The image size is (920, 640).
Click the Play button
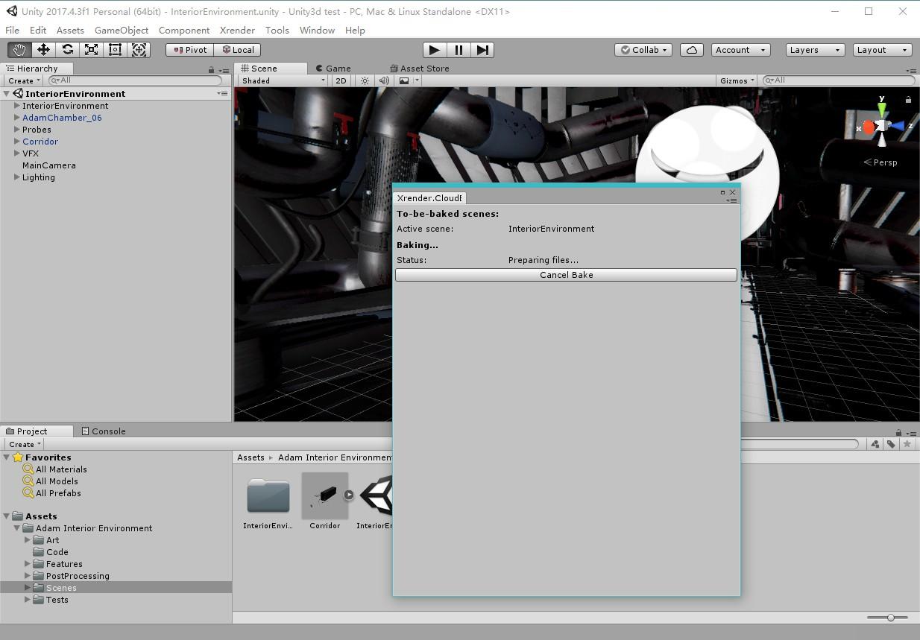[434, 49]
